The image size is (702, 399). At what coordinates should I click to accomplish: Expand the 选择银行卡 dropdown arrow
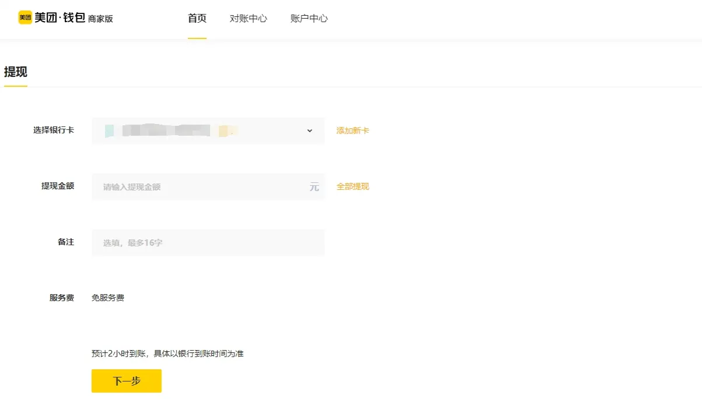coord(310,130)
